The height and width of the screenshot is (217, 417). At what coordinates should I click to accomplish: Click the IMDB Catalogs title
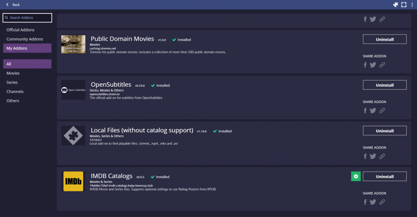(x=112, y=176)
